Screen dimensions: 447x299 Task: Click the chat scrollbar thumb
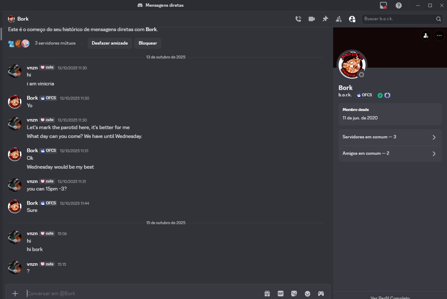[x=1, y=34]
